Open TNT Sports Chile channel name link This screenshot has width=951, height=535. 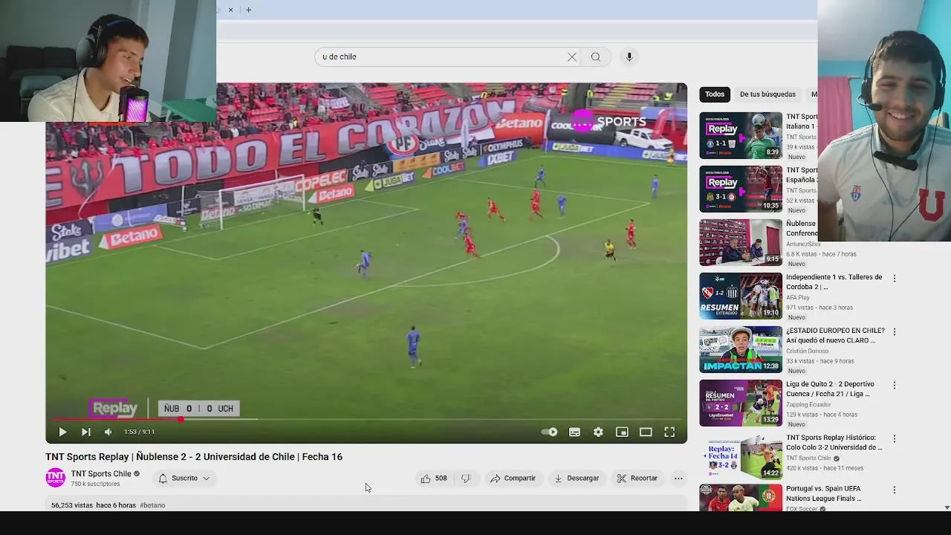[101, 473]
